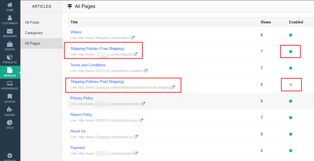314x161 pixels.
Task: Open Settings gear icon
Action: (10, 156)
